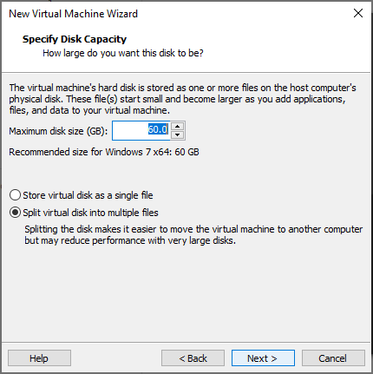Viewport: 373px width, 374px height.
Task: Increase disk size with the up spinner arrow
Action: (x=177, y=127)
